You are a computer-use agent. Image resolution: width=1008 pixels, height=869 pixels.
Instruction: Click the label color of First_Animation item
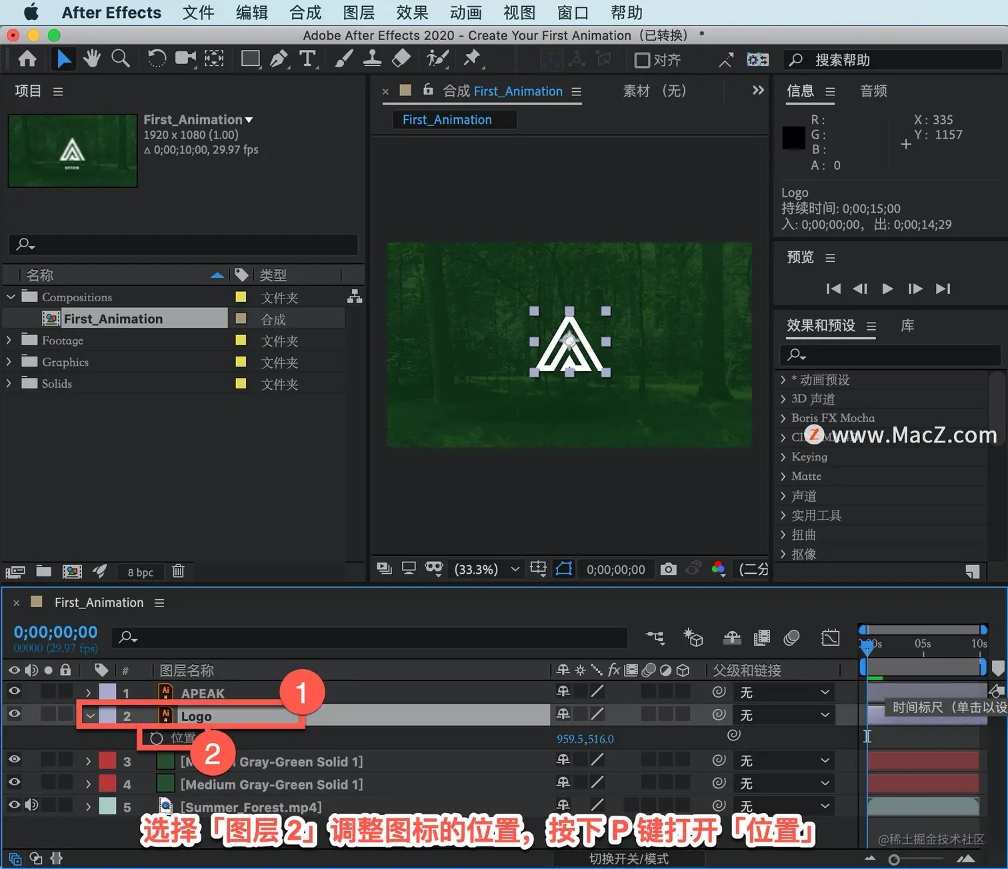[241, 318]
